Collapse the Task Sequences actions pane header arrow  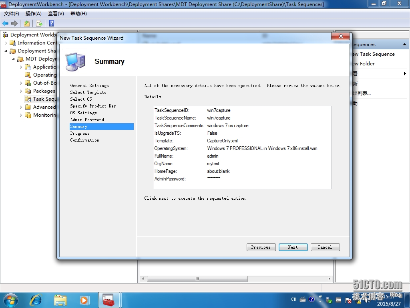tap(404, 45)
